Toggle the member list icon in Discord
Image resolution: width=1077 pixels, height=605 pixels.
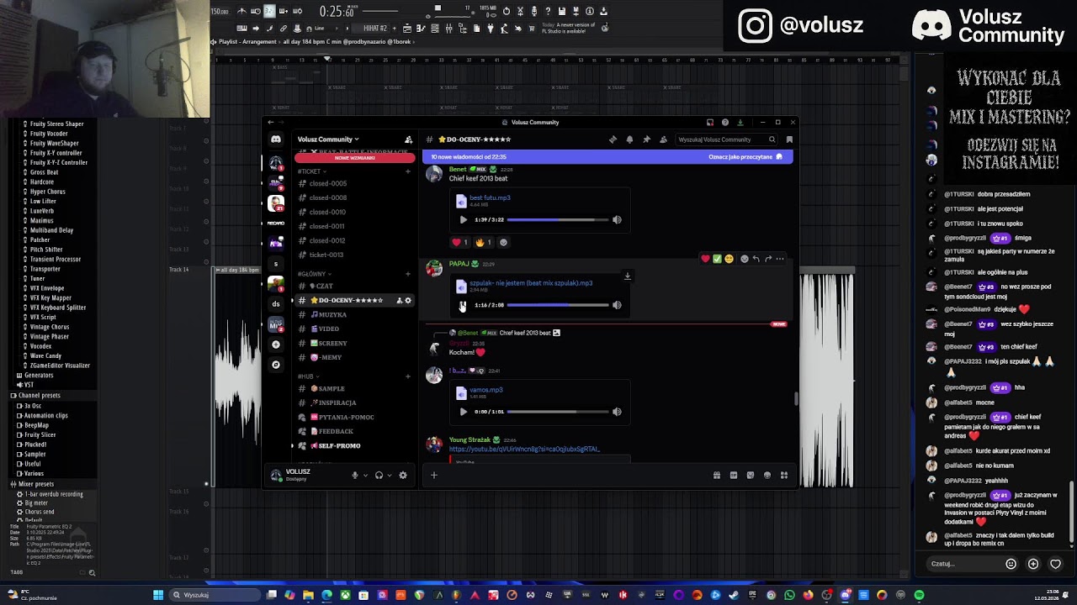coord(663,139)
